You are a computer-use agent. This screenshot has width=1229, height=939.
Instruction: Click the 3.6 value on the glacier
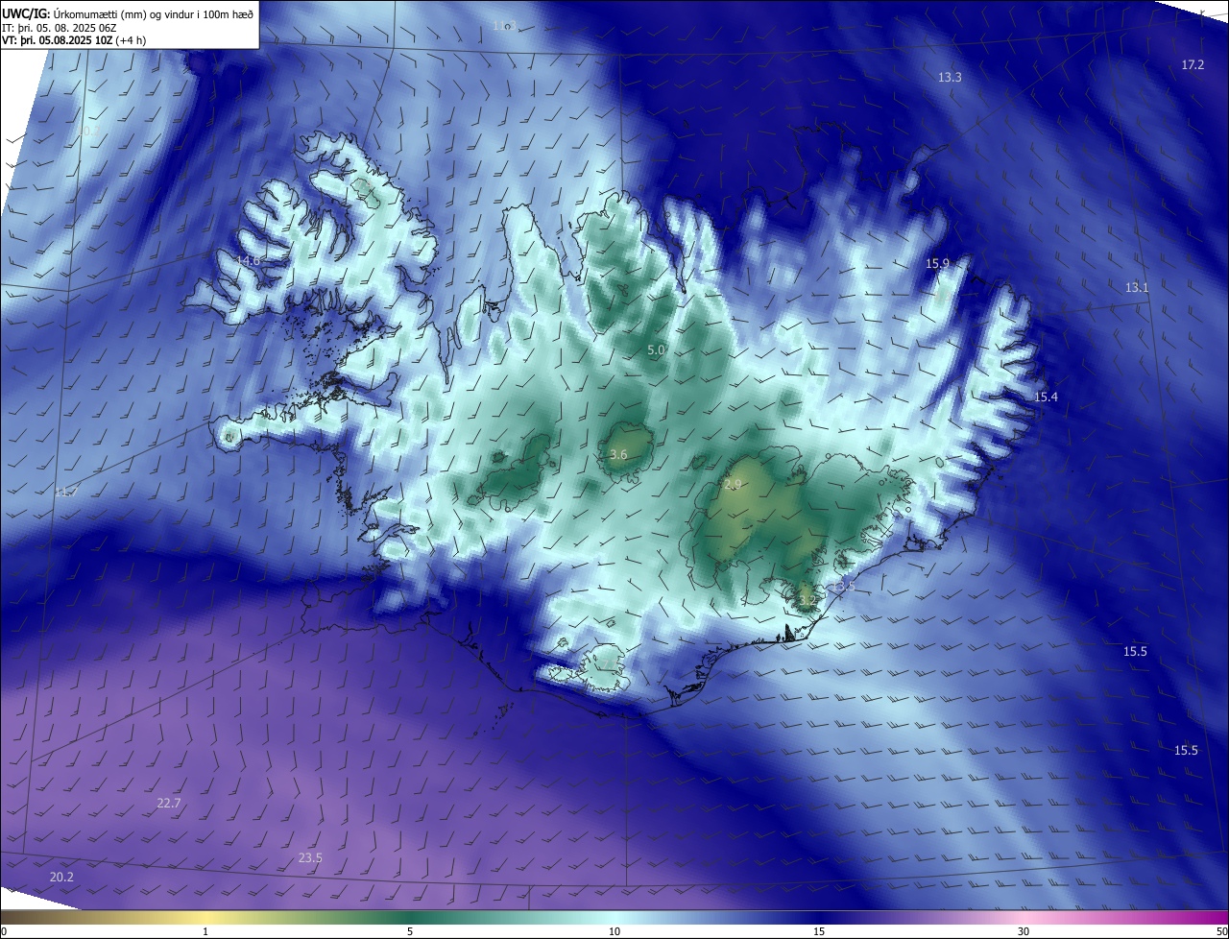click(x=618, y=454)
